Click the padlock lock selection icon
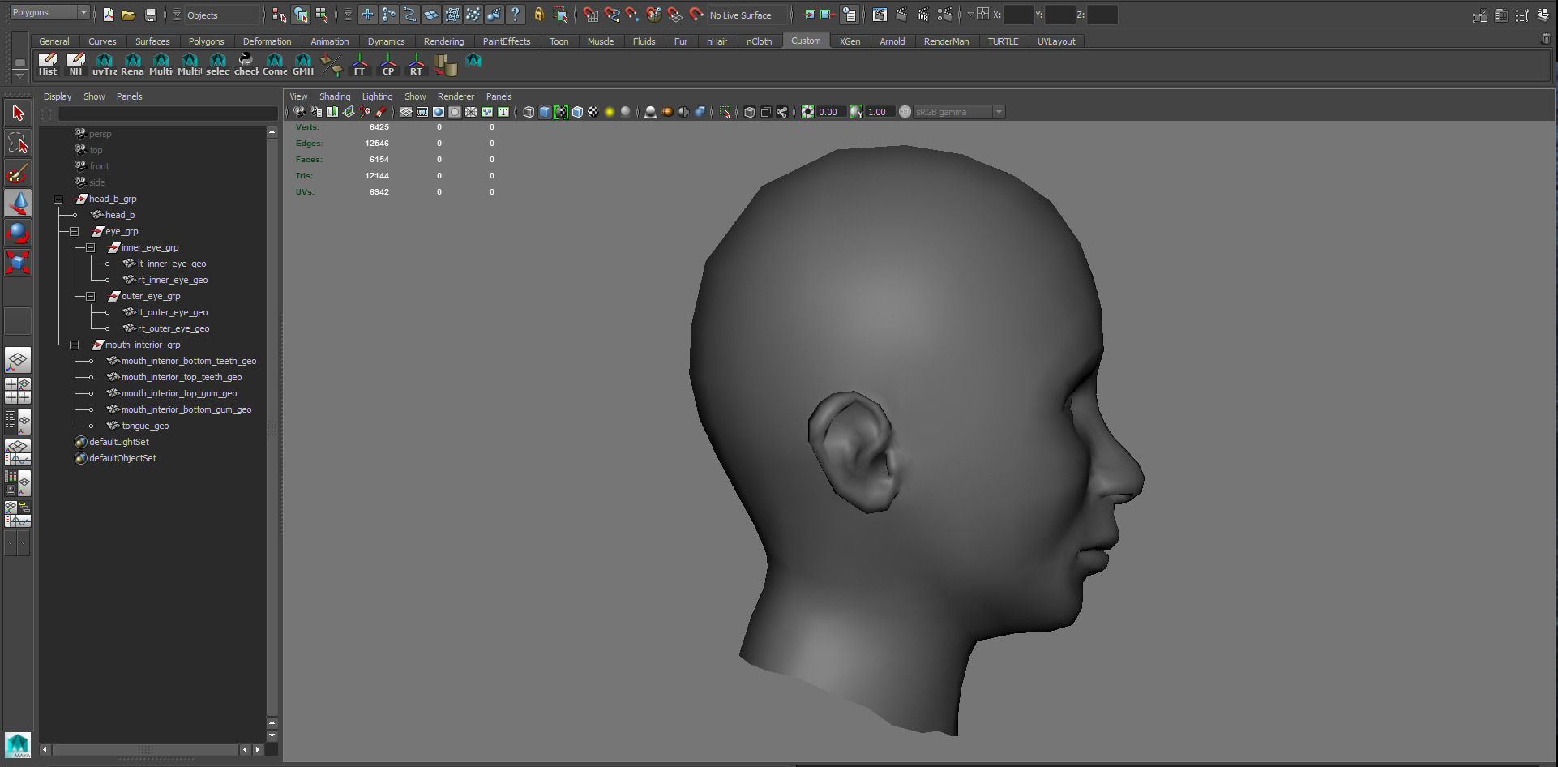This screenshot has width=1558, height=767. tap(538, 15)
